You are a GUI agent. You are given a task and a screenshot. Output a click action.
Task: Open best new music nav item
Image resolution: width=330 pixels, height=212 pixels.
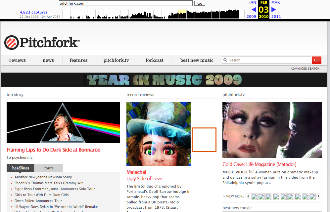click(197, 60)
